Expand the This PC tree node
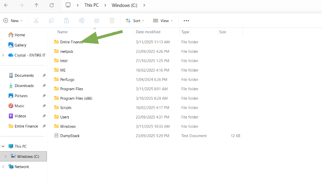 (3, 146)
